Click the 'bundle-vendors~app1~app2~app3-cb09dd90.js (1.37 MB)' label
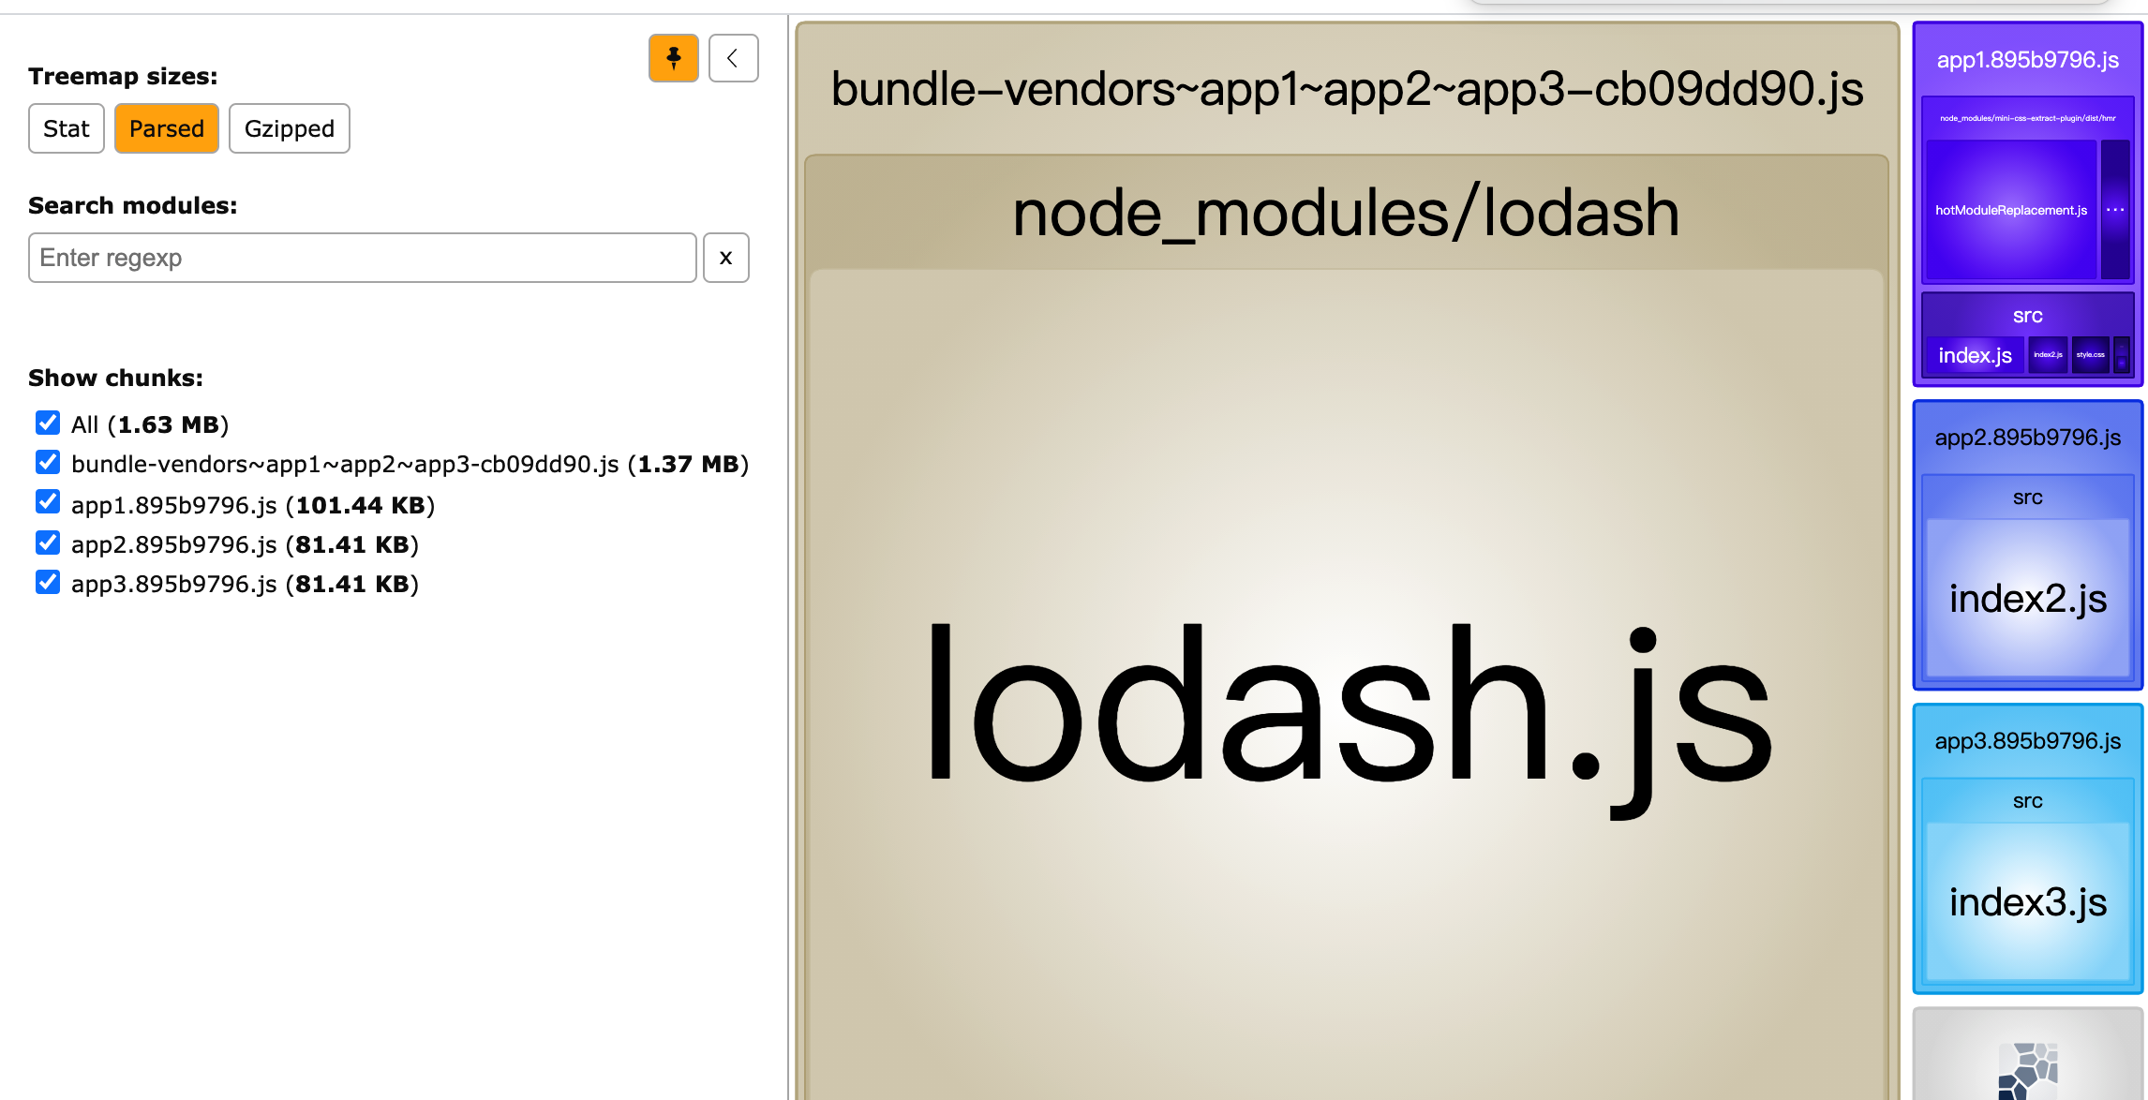Viewport: 2148px width, 1100px height. click(410, 464)
